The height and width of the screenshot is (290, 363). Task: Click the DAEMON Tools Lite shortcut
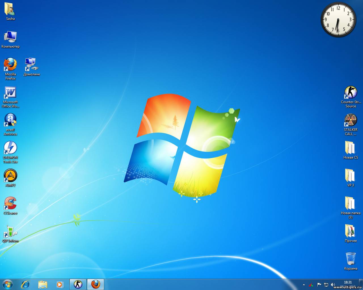click(10, 148)
